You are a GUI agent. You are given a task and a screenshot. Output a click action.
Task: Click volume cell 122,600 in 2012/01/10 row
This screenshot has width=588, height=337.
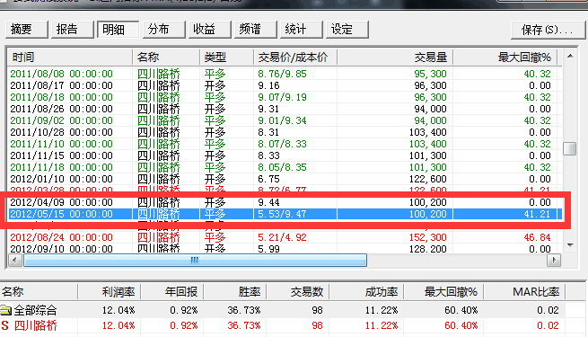(x=428, y=179)
